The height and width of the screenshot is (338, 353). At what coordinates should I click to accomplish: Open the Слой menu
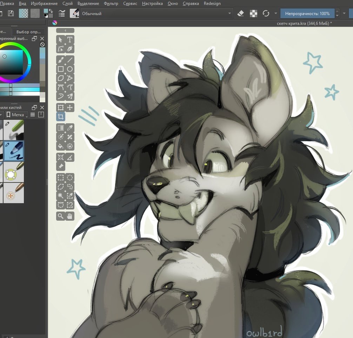(x=67, y=4)
